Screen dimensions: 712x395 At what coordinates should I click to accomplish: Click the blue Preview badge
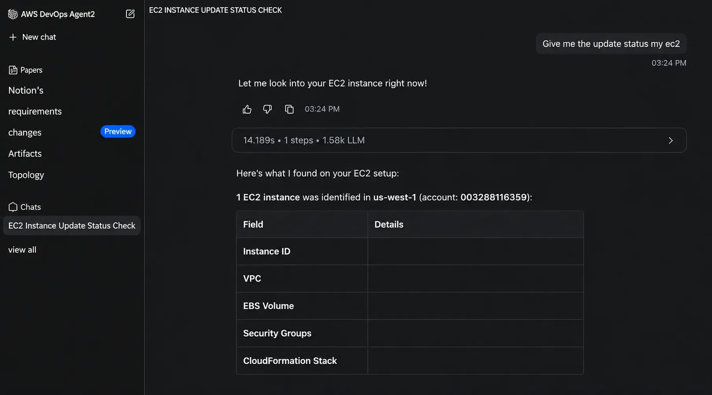point(118,131)
